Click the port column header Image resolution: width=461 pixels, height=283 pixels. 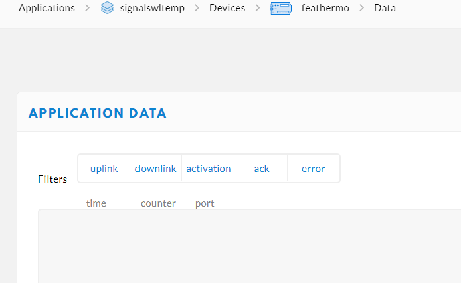(x=205, y=203)
